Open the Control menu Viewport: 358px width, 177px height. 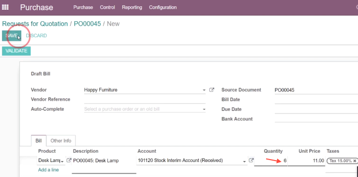point(107,7)
